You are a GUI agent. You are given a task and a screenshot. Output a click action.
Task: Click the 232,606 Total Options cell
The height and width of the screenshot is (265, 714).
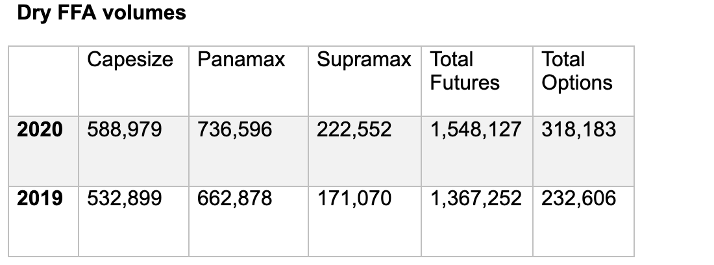pyautogui.click(x=578, y=198)
